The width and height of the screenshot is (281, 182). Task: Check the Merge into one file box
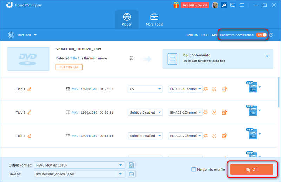(x=194, y=169)
